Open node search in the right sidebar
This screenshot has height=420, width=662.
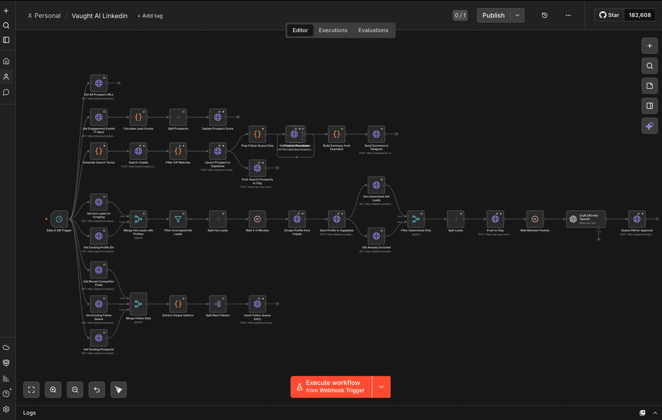point(650,66)
